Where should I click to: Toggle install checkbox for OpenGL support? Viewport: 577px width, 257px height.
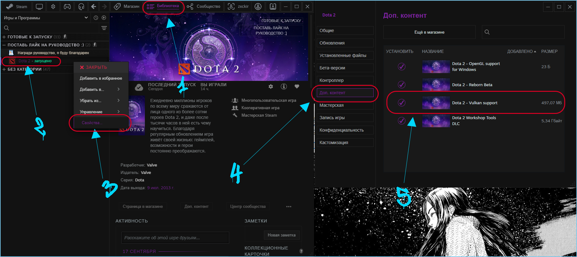[x=402, y=67]
